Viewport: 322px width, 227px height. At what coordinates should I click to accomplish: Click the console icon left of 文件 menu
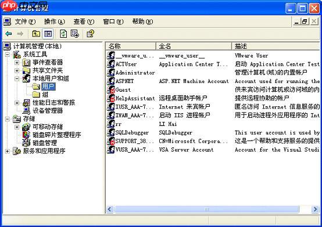tap(7, 21)
